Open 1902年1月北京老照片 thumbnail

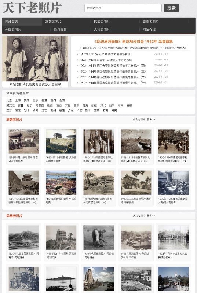click(24, 141)
